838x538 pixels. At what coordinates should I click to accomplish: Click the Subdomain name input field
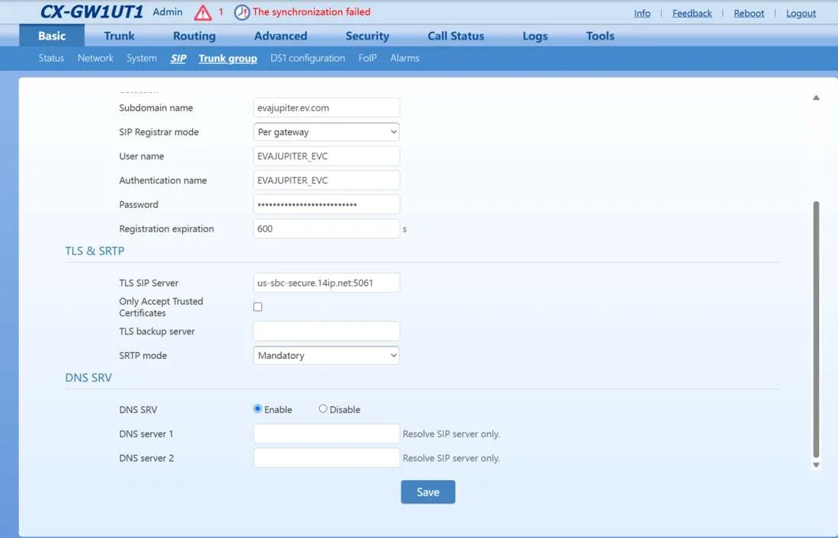point(327,107)
